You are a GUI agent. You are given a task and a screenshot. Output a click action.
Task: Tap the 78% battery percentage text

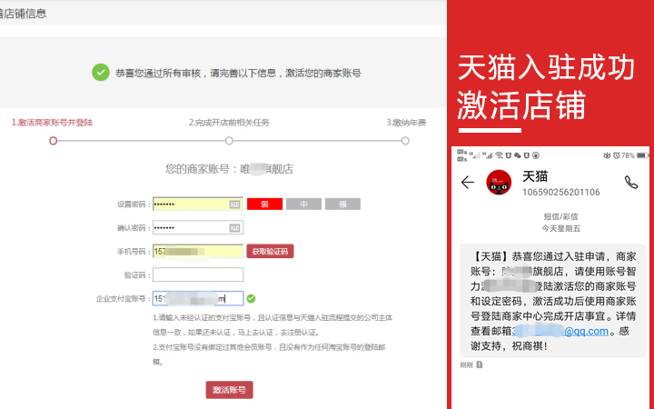click(628, 155)
